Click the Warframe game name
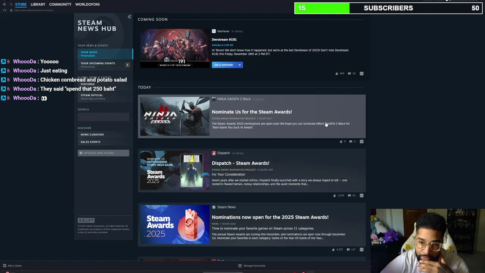 click(223, 31)
